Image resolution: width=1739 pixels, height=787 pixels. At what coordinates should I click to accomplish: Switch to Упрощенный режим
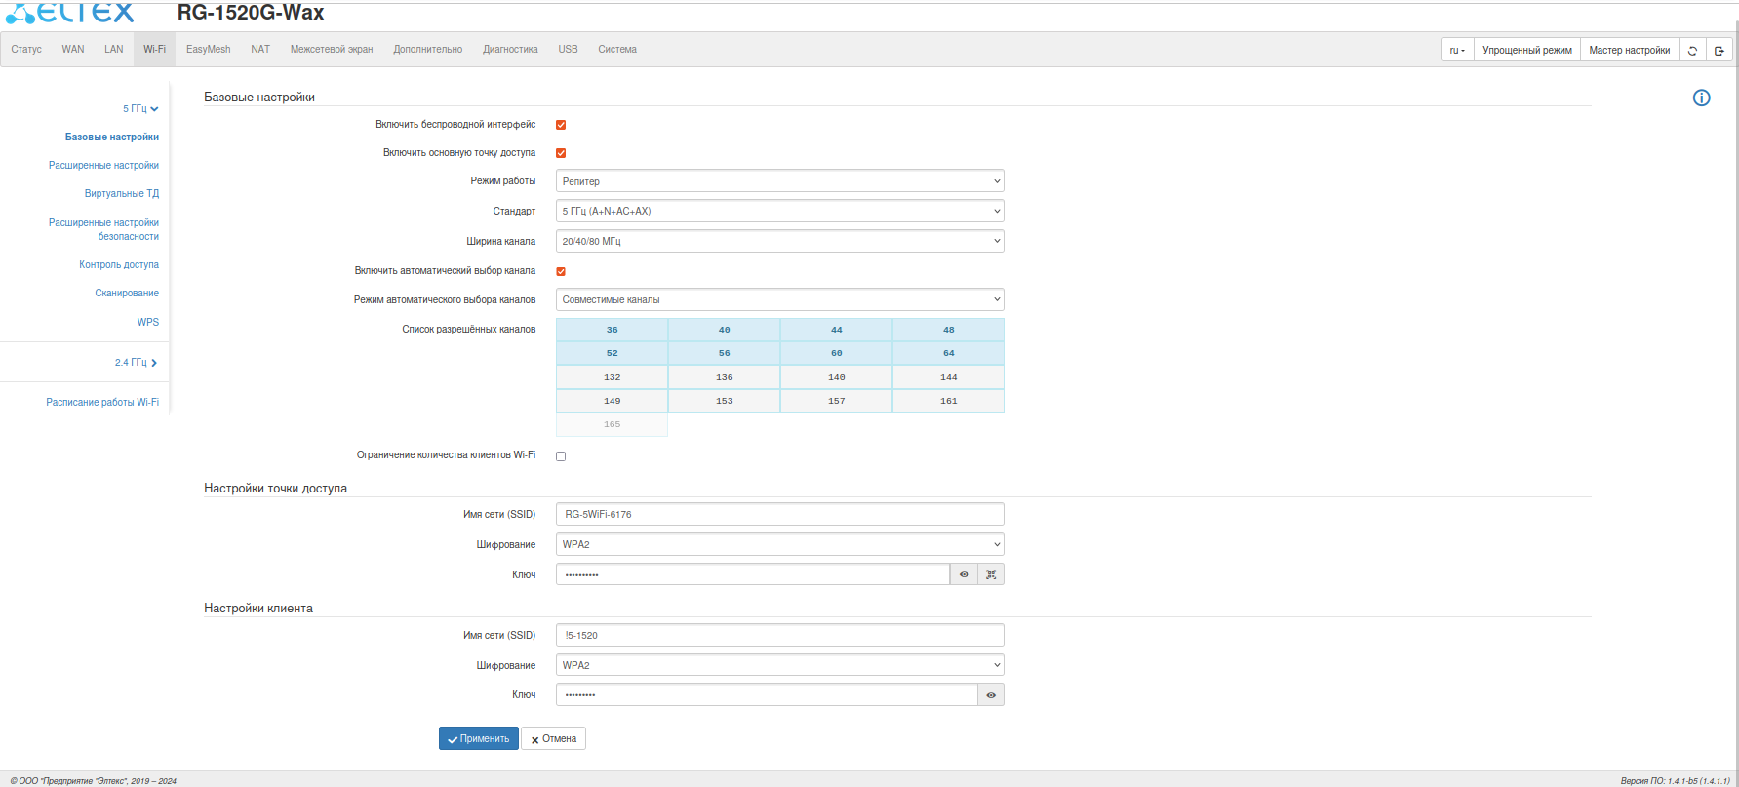click(1527, 50)
